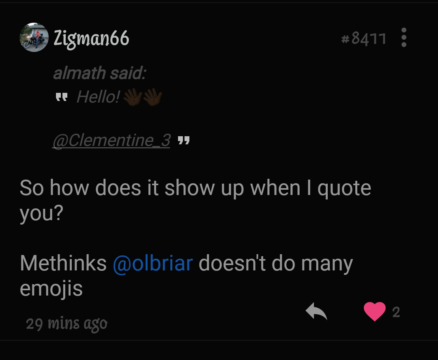The height and width of the screenshot is (360, 438).
Task: Click the word "emojis" in the post
Action: 51,289
